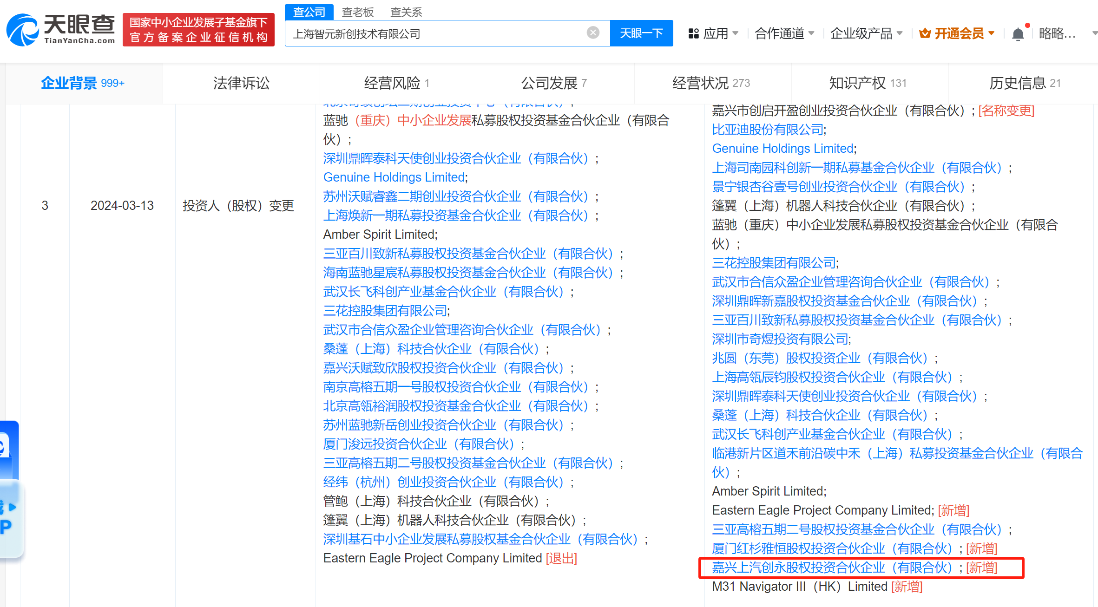The width and height of the screenshot is (1098, 607).
Task: Open the 知识产权 section tab
Action: (x=867, y=83)
